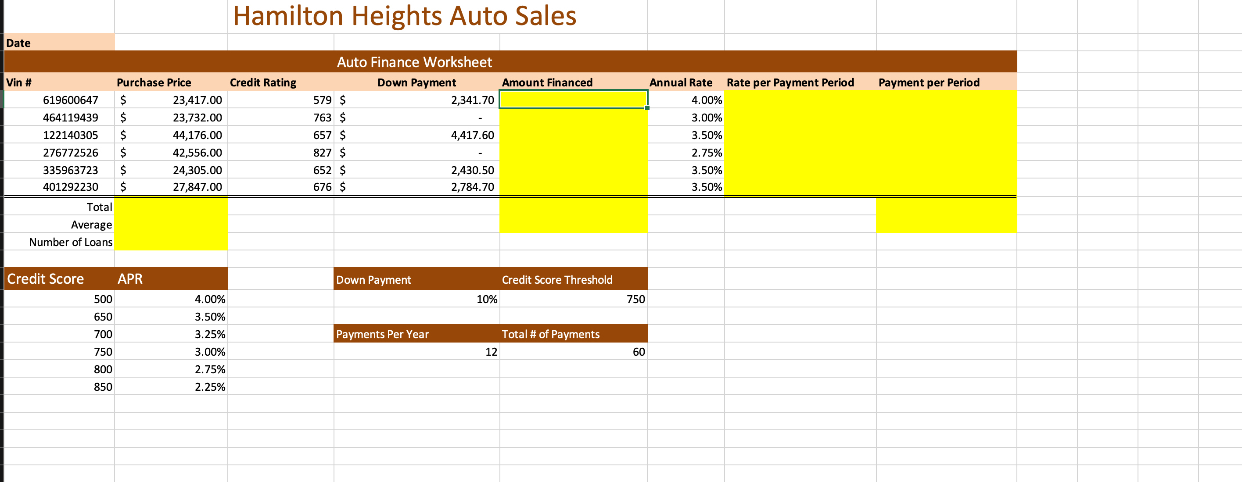1242x482 pixels.
Task: Select the Payment per Period header cell
Action: coord(929,82)
